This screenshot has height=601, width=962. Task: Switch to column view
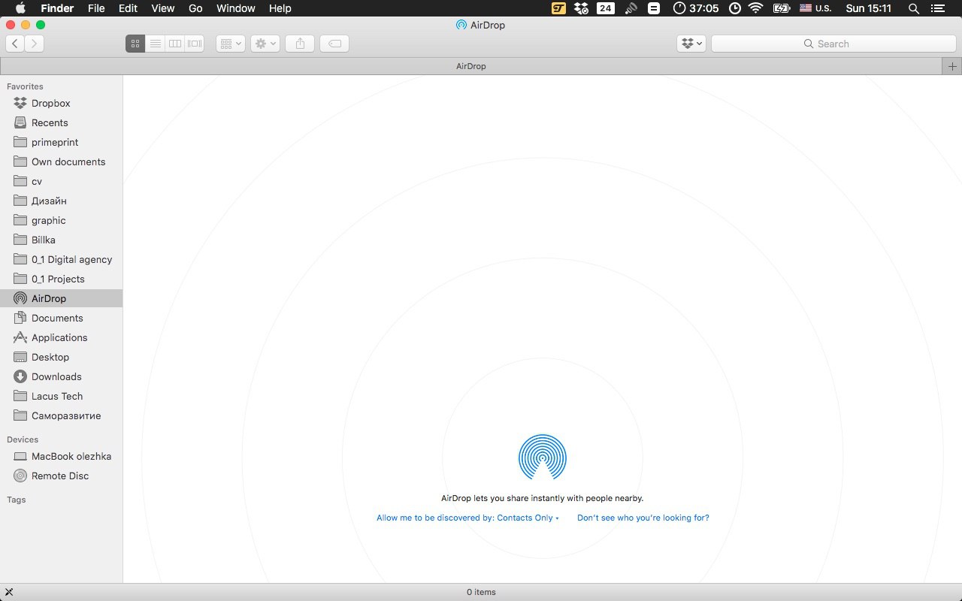coord(174,44)
